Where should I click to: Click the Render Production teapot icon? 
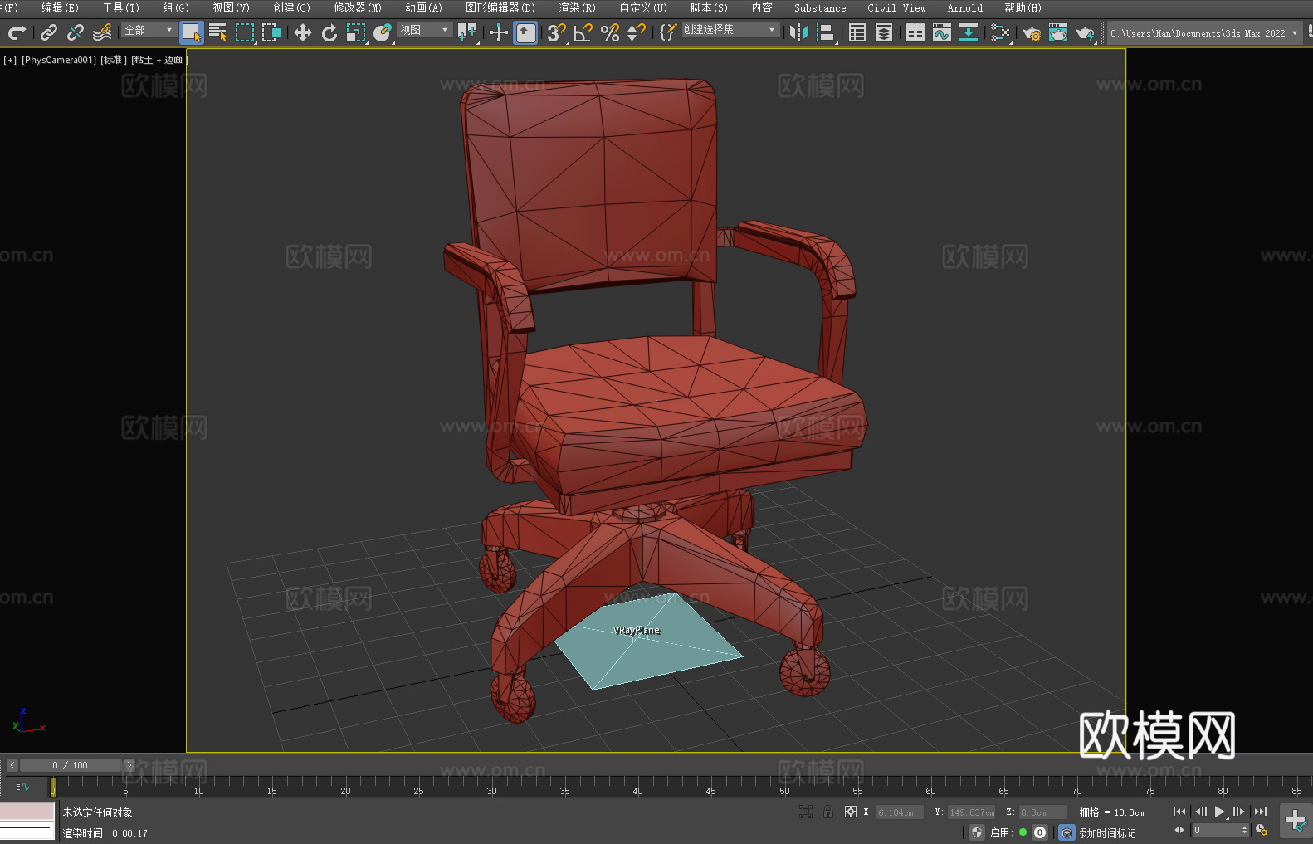(x=1085, y=32)
